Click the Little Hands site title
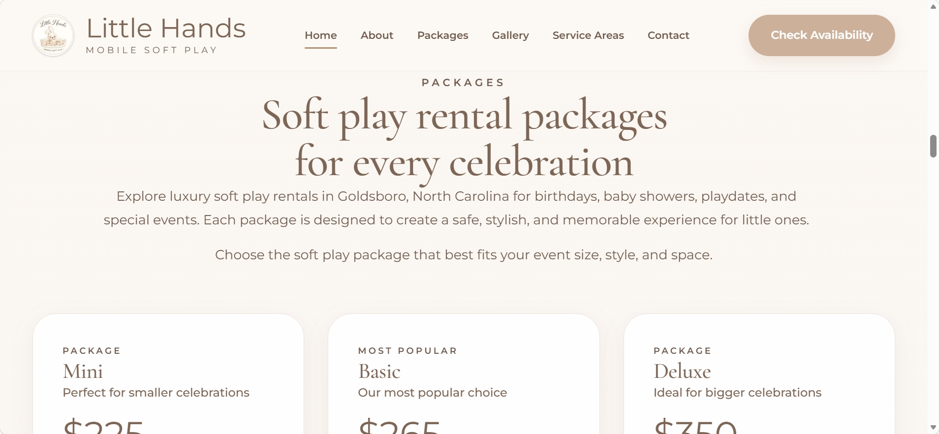 [166, 29]
